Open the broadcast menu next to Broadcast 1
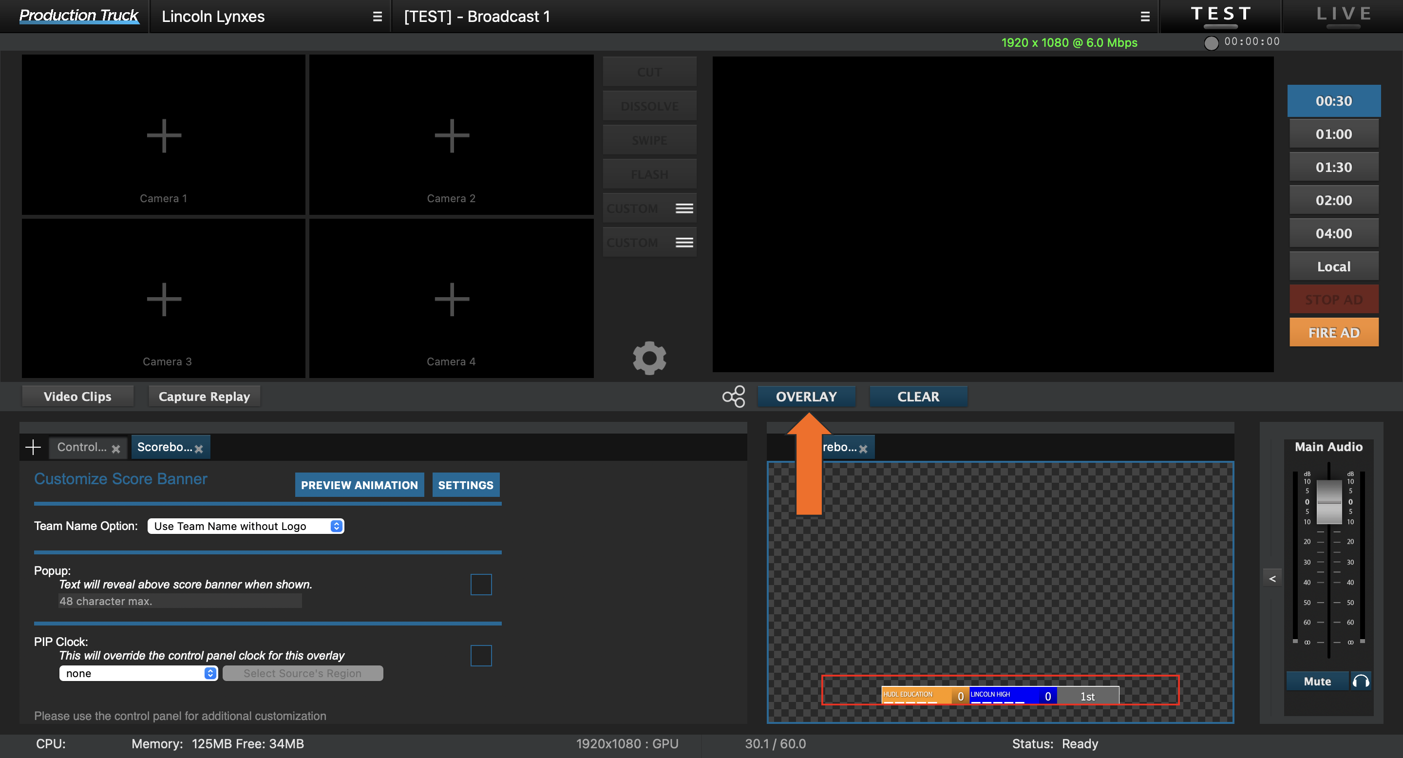Viewport: 1403px width, 758px height. pyautogui.click(x=1144, y=16)
